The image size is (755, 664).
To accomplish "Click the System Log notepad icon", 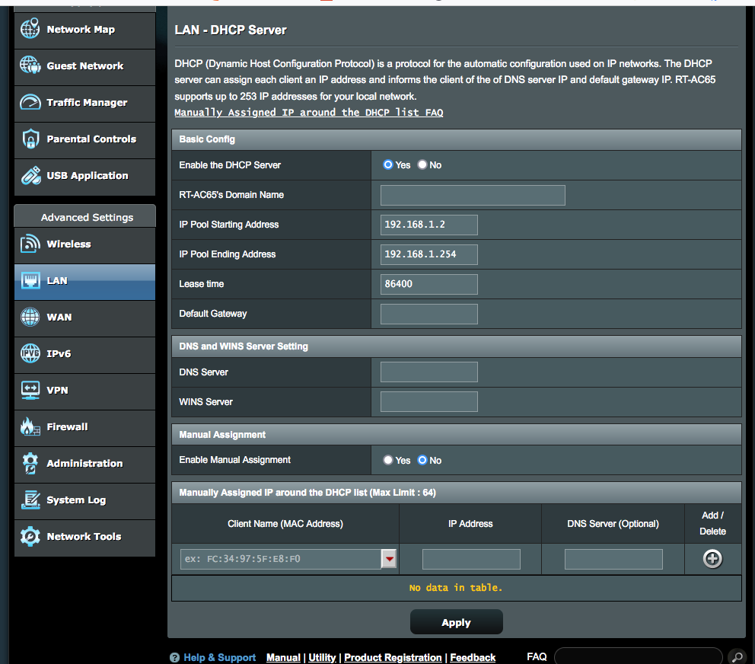I will pos(30,500).
